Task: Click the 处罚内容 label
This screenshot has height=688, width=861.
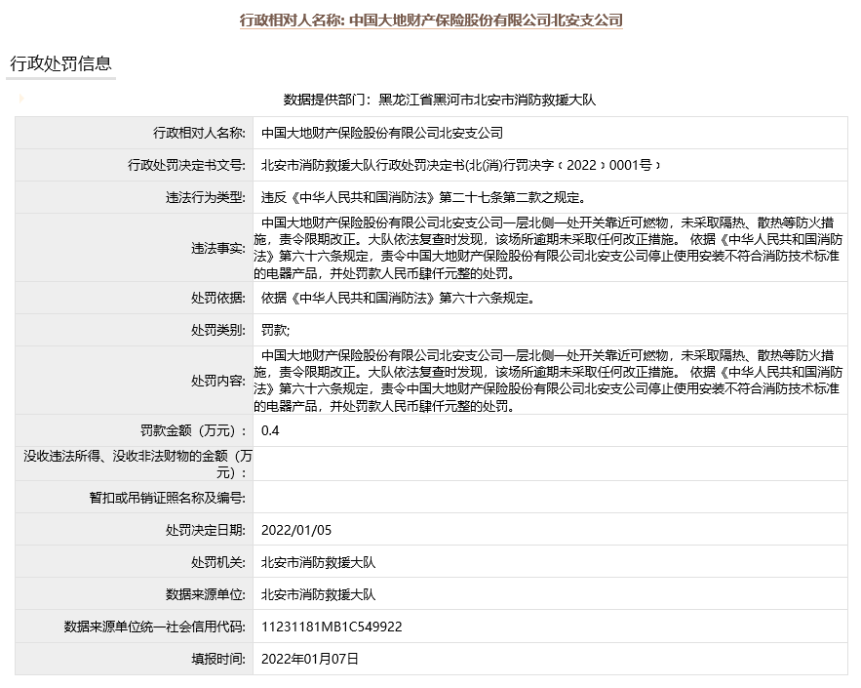Action: pos(218,381)
